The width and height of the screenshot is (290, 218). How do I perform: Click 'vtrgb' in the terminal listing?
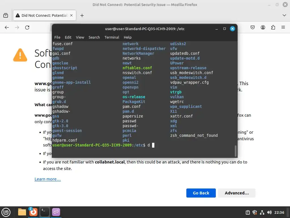point(176,92)
